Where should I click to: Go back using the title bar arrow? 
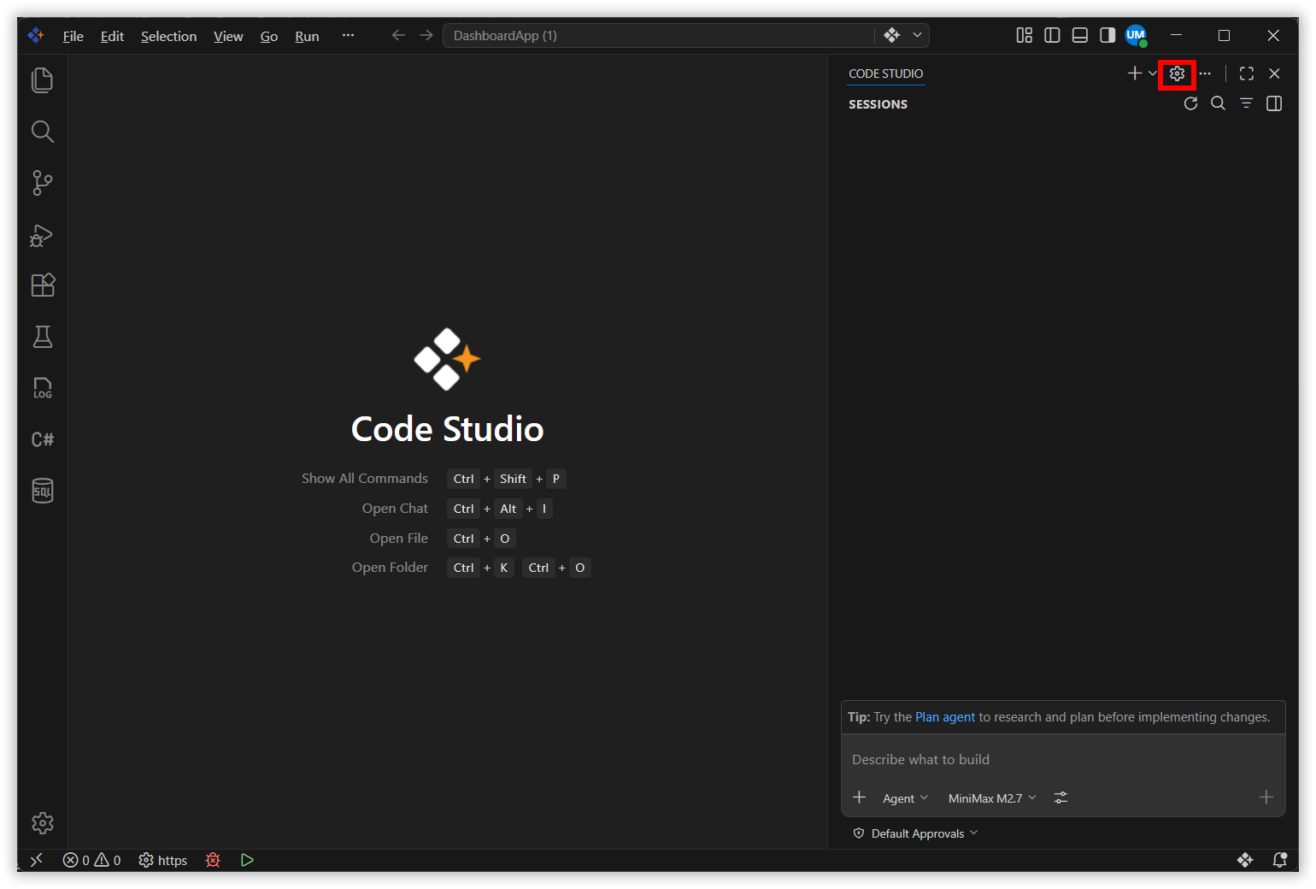[398, 35]
